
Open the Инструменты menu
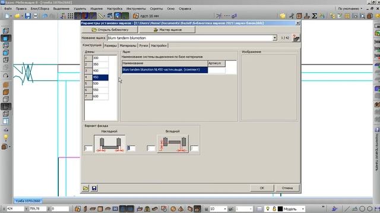click(136, 8)
